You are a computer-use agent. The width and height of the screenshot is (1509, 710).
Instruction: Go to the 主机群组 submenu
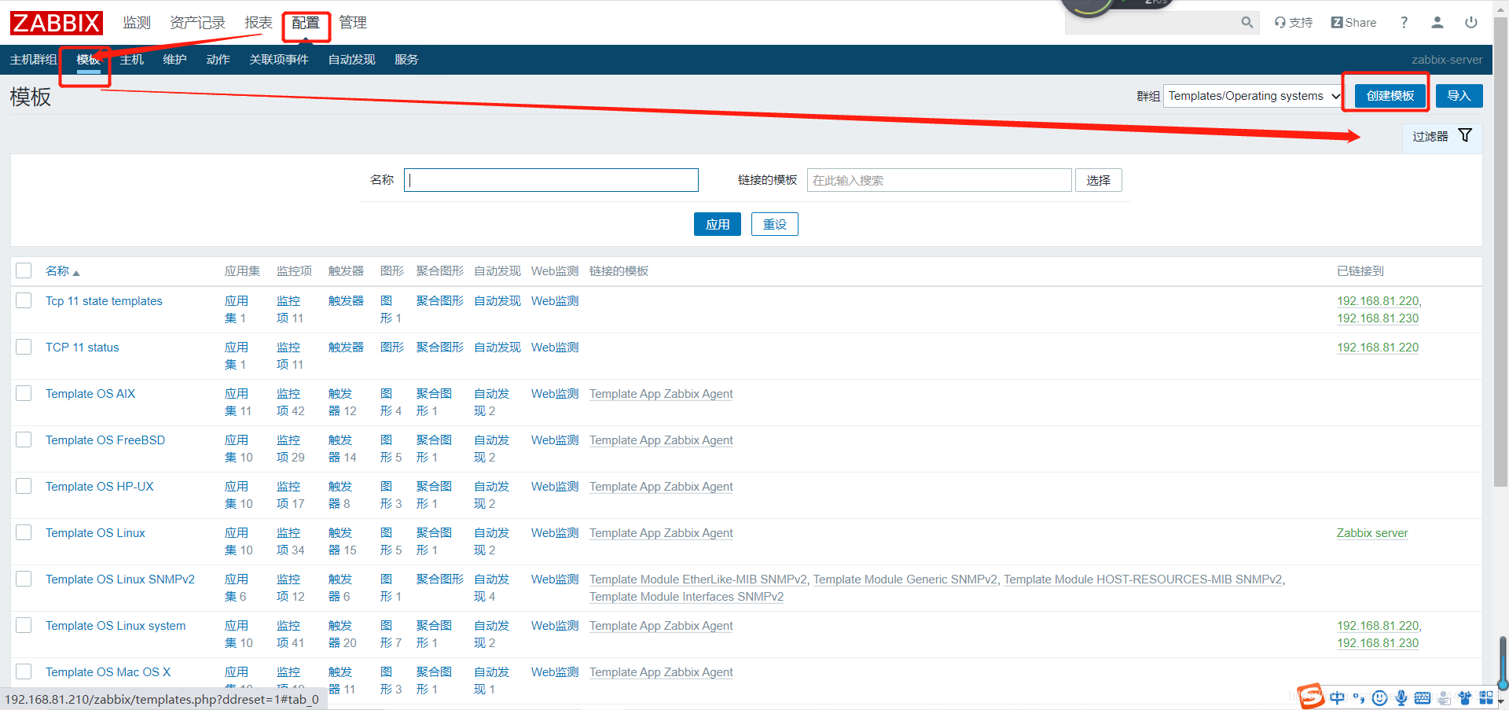[x=33, y=60]
